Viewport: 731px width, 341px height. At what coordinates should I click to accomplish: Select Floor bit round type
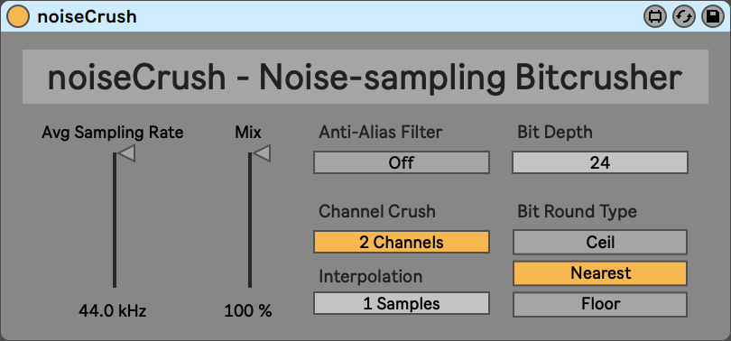tap(600, 304)
